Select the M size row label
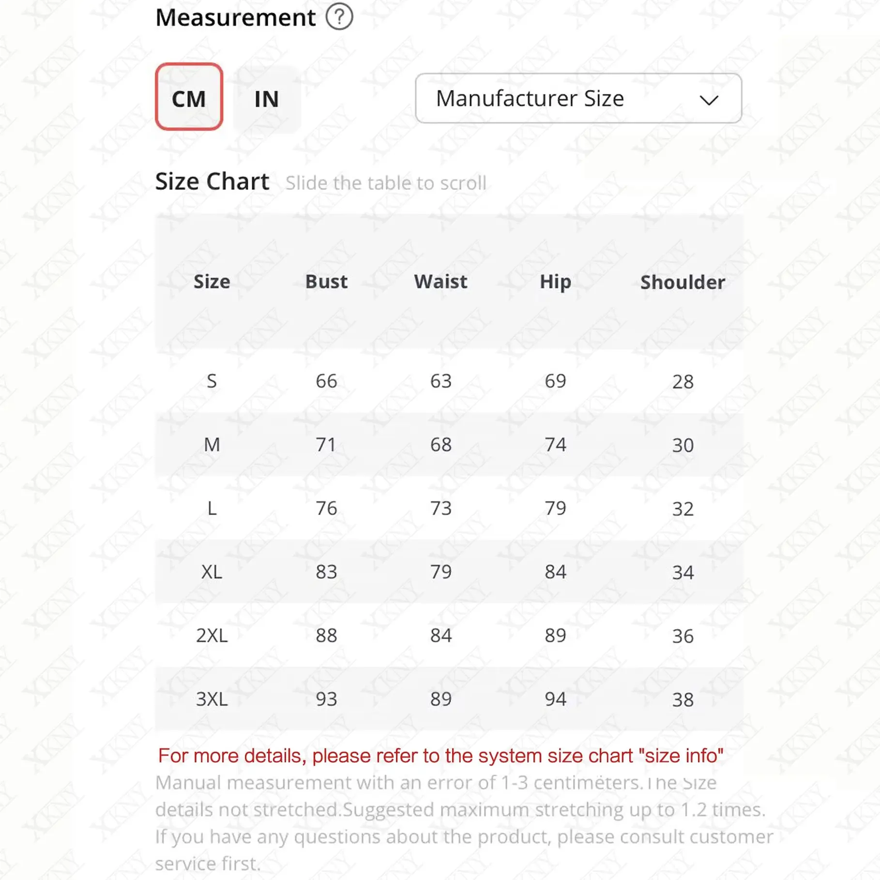 pos(212,445)
